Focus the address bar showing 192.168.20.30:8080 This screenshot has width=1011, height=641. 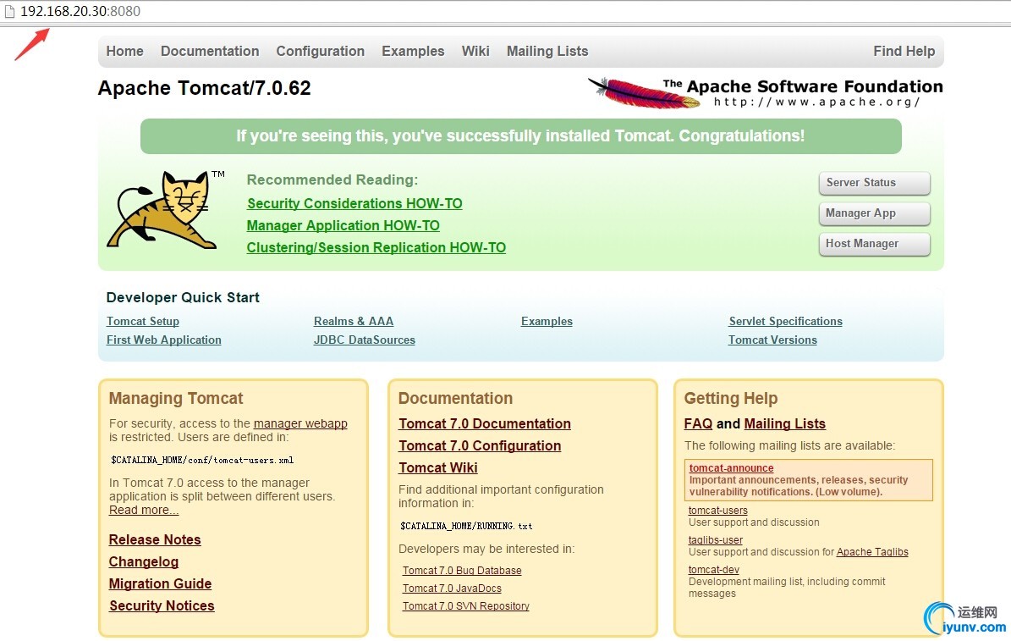tap(506, 12)
